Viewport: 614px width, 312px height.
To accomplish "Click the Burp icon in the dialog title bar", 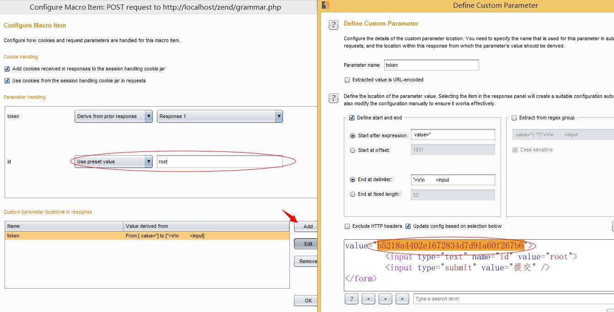I will tap(326, 5).
